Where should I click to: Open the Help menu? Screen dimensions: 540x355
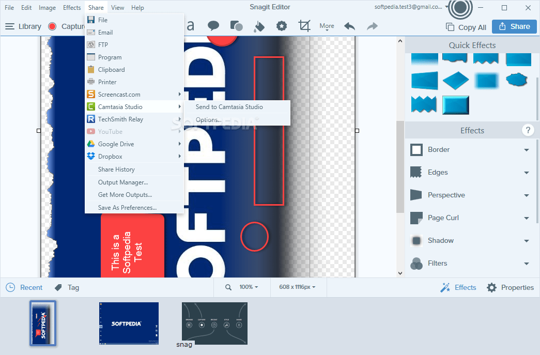point(137,8)
